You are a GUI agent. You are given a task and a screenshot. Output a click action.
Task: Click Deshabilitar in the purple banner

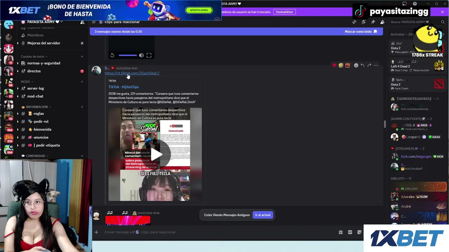pos(284,12)
